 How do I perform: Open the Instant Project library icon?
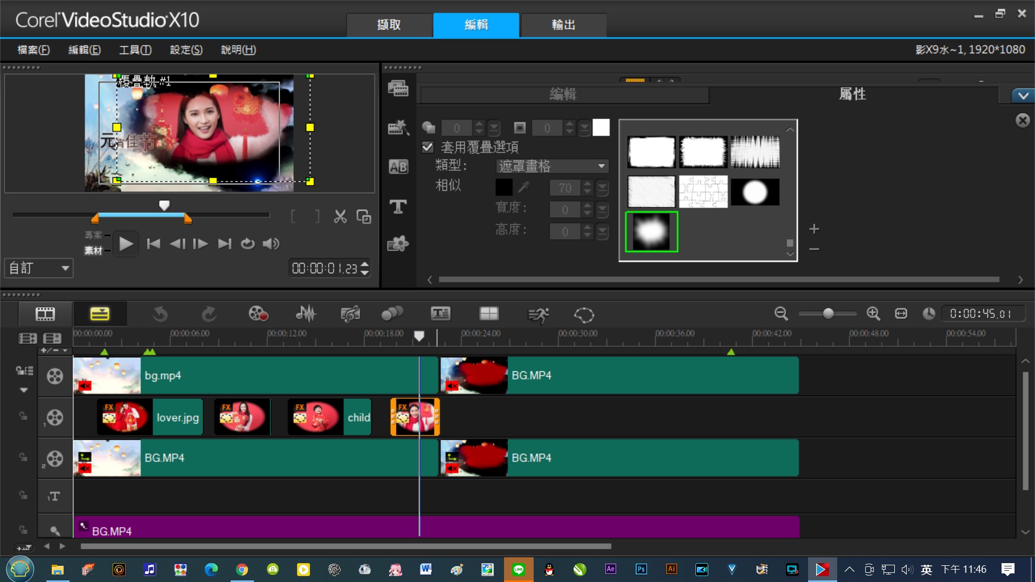(398, 127)
